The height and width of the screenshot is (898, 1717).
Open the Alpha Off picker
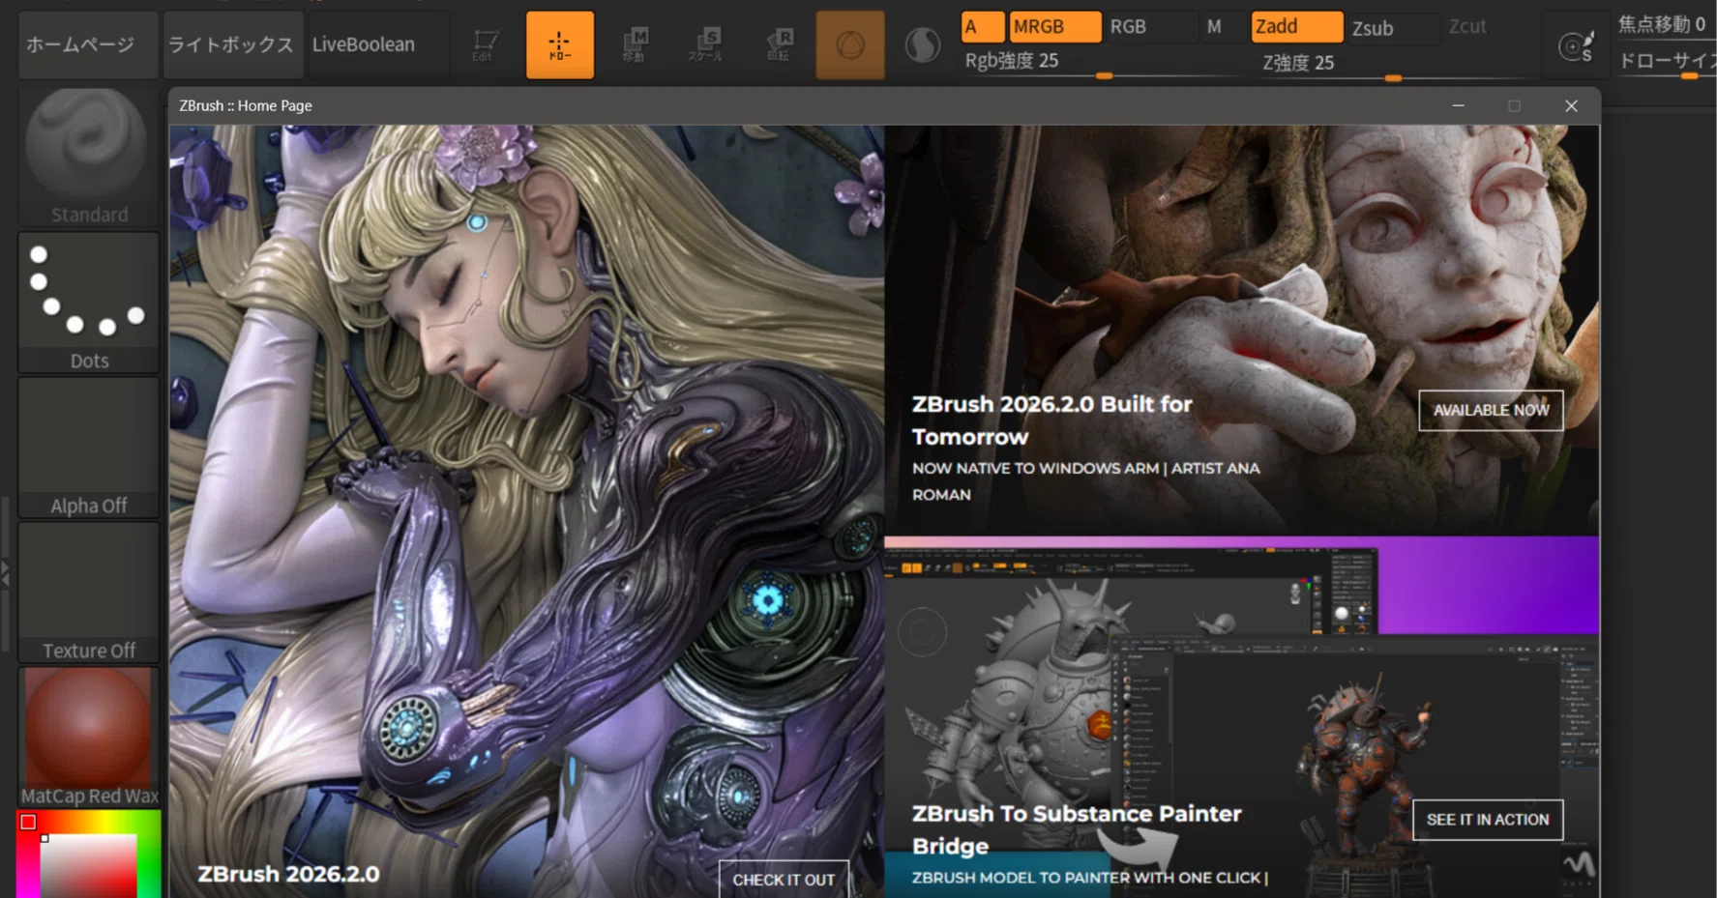pyautogui.click(x=88, y=448)
